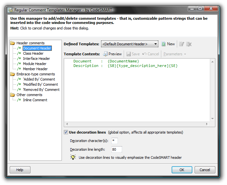
Task: Select Document Header in the tree
Action: pyautogui.click(x=37, y=48)
